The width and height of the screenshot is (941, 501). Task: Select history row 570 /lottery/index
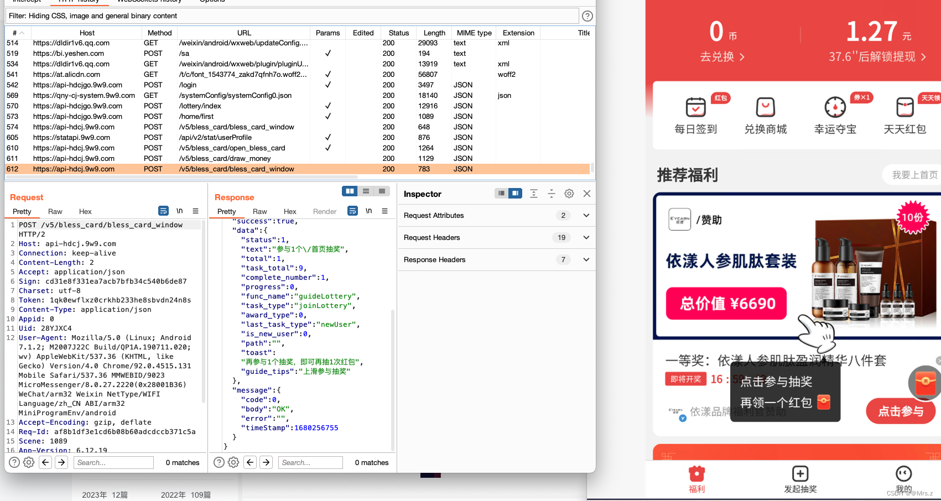point(298,106)
